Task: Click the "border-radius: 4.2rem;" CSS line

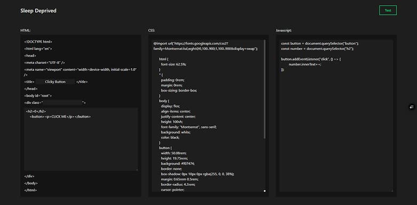Action: (178, 185)
